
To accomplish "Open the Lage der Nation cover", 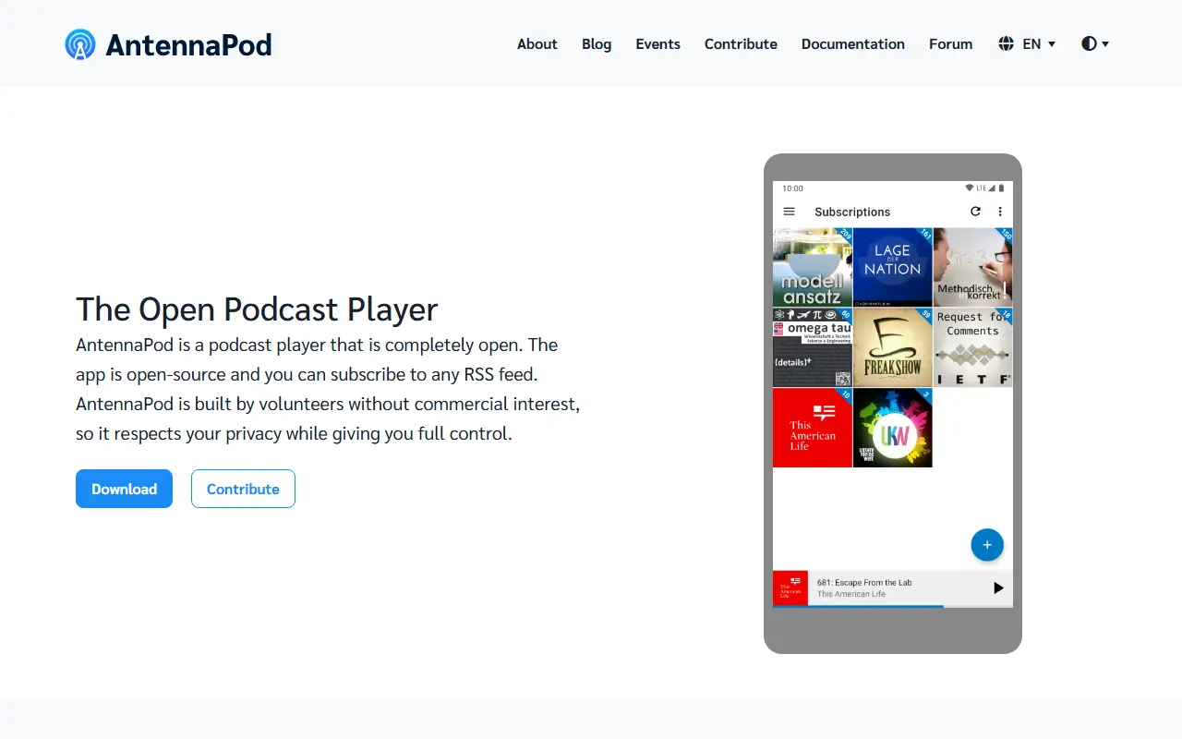I will tap(892, 267).
